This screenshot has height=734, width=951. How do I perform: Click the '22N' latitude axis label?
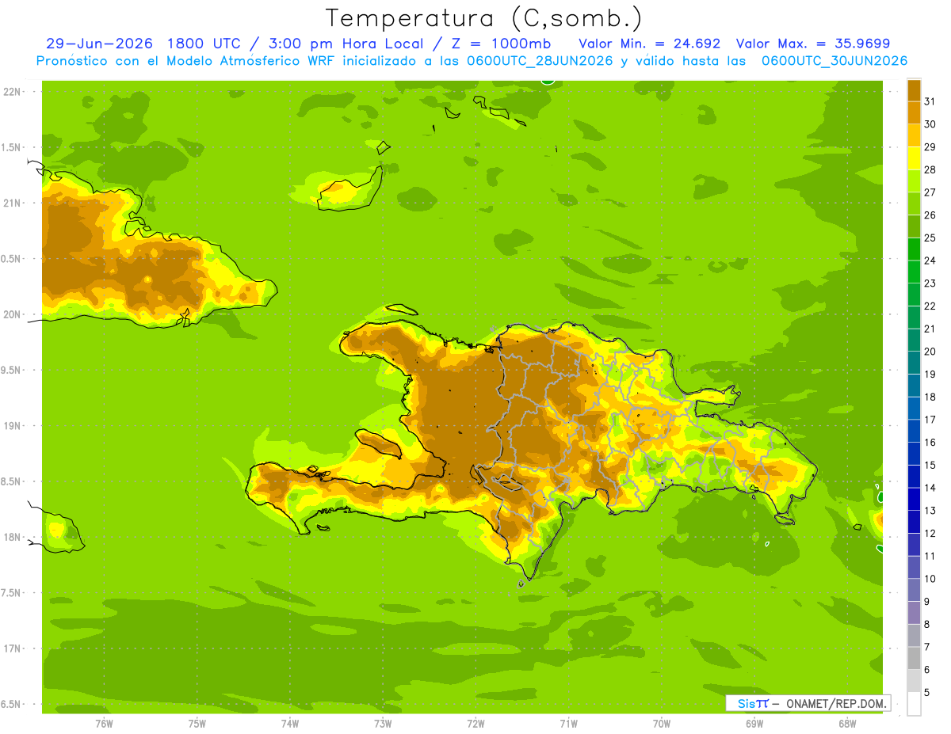[x=12, y=91]
